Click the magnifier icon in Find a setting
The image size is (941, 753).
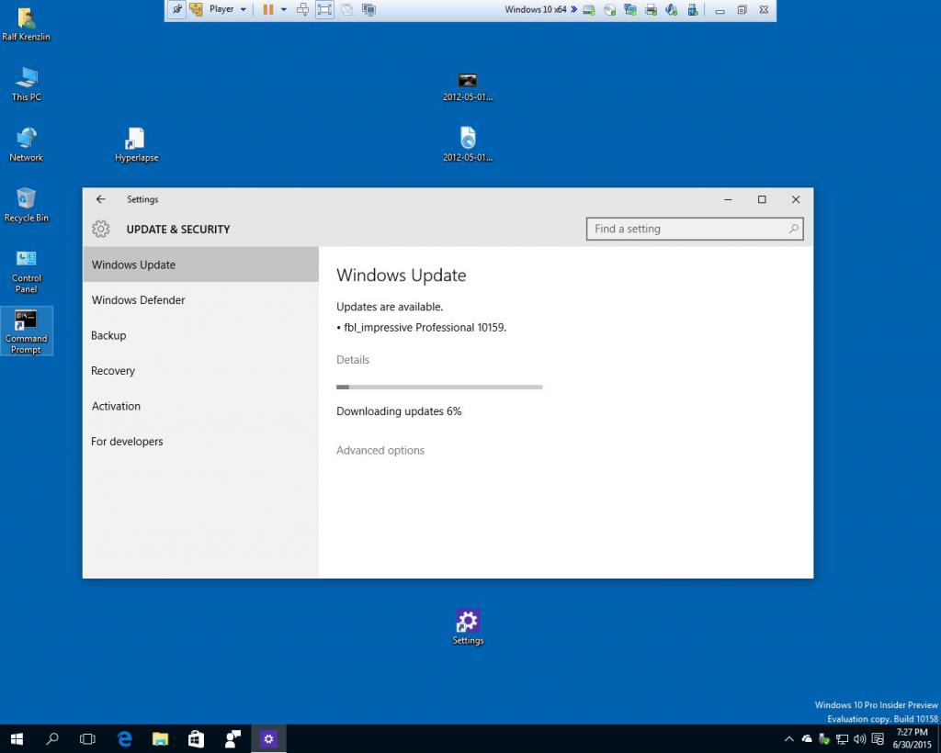(793, 229)
